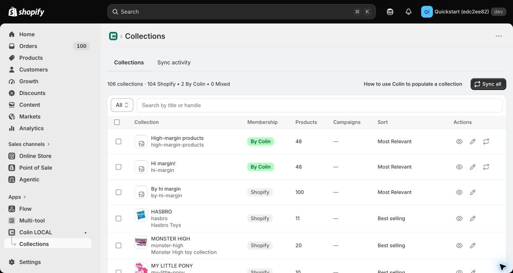Edit Hi margin! collection pencil icon
This screenshot has width=513, height=273.
coord(473,167)
